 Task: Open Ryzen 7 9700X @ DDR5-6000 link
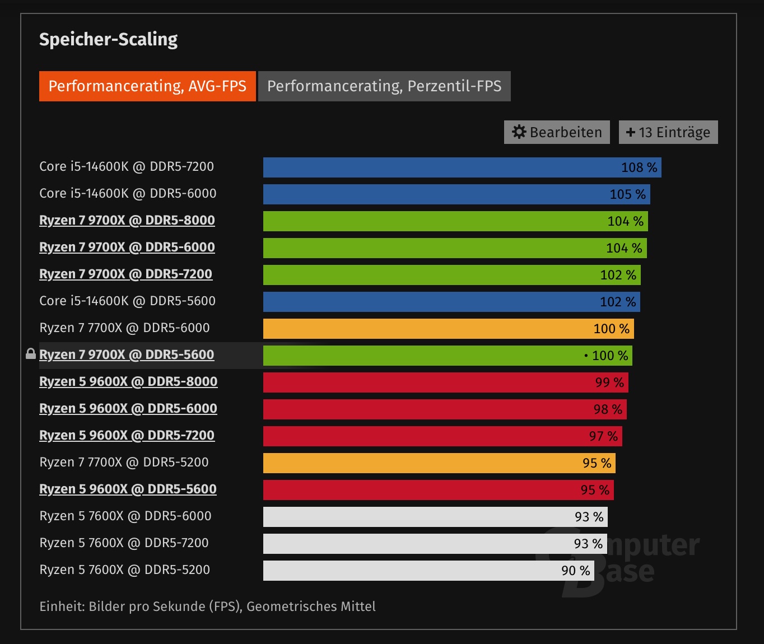127,247
